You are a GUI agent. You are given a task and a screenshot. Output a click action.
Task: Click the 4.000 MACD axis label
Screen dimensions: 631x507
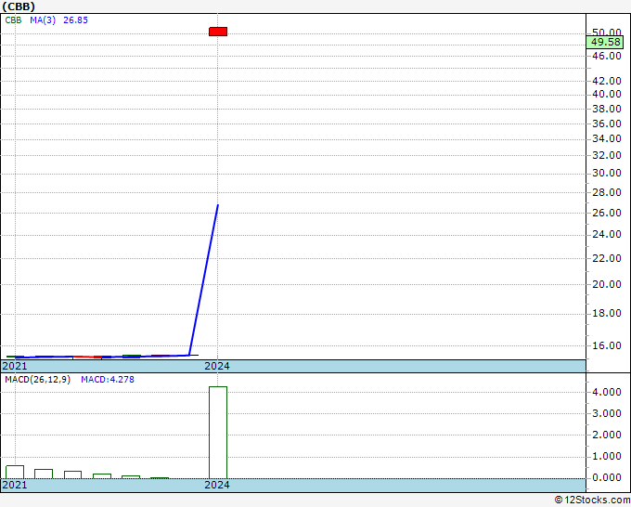click(607, 392)
